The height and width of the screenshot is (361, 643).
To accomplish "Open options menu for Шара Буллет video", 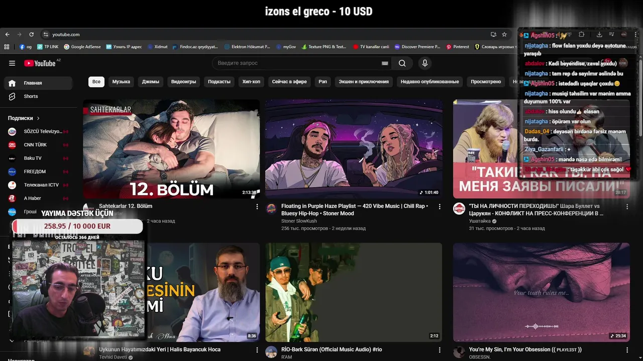I will pos(627,207).
